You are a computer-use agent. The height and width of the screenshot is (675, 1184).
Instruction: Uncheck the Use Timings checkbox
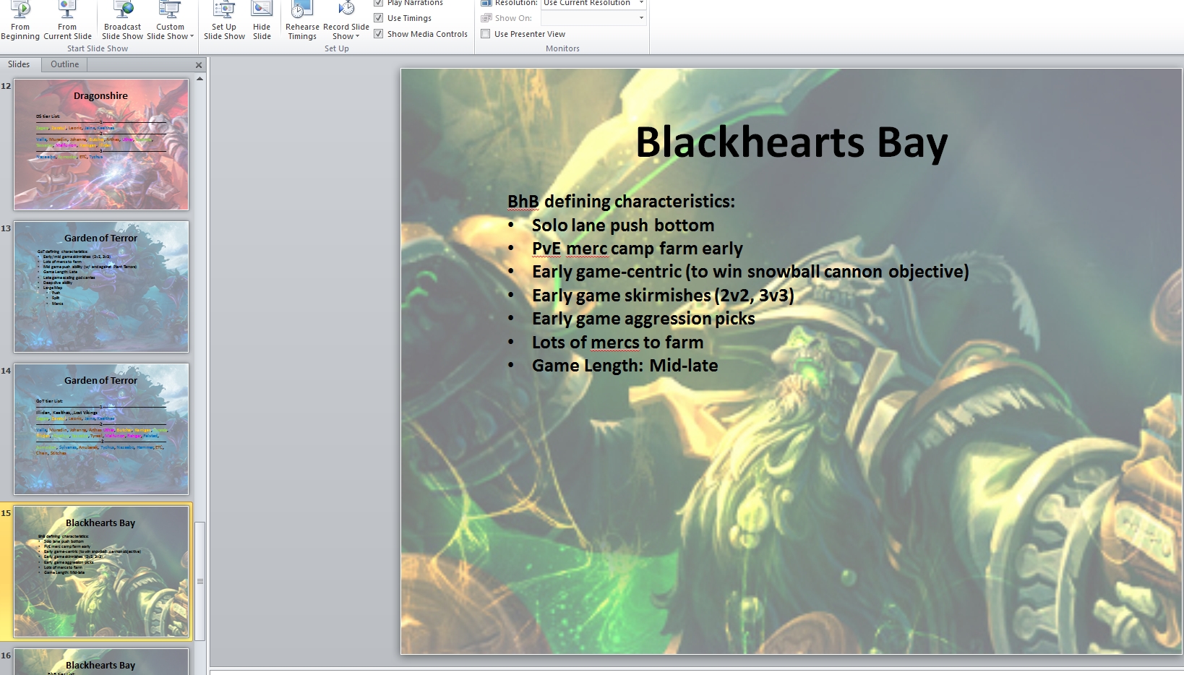pos(378,18)
